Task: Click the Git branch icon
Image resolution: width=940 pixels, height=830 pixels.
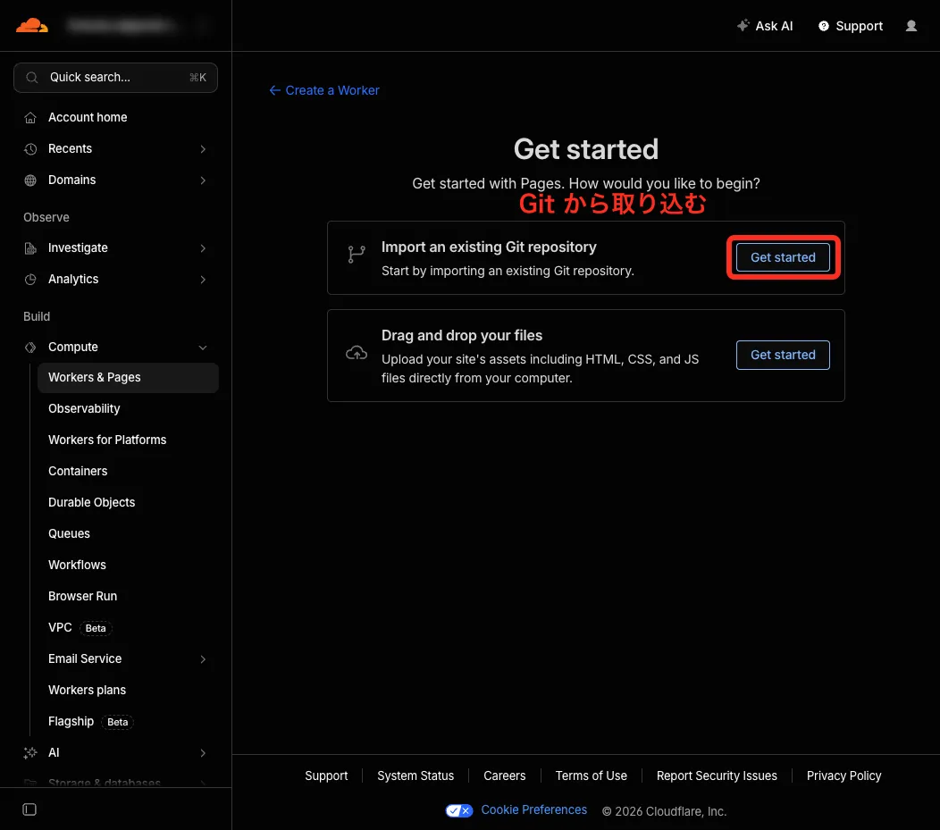Action: click(x=357, y=254)
